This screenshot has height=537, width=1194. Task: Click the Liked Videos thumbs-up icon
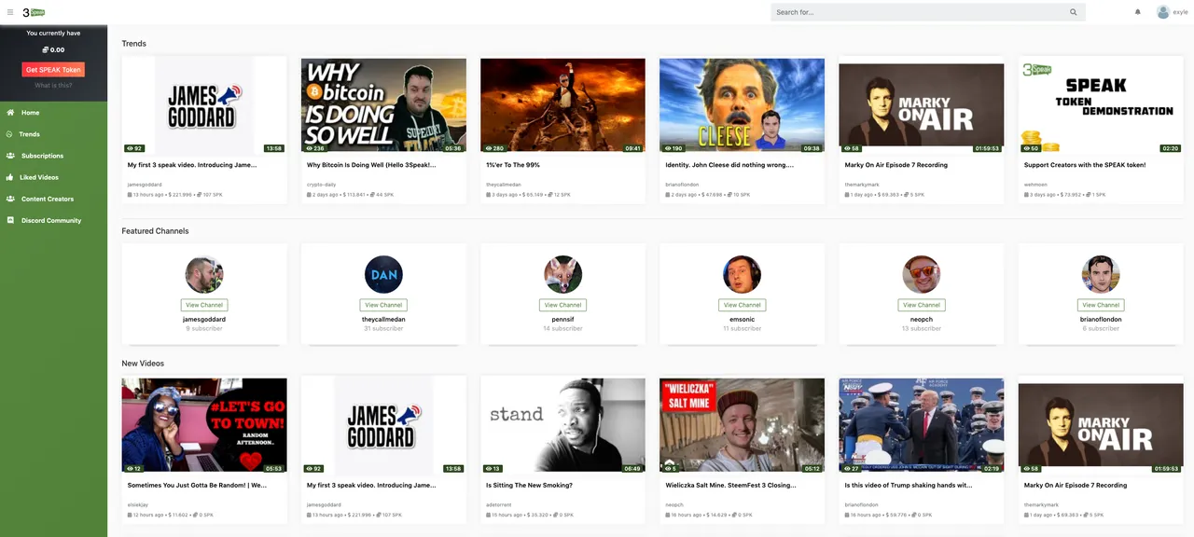click(x=10, y=177)
